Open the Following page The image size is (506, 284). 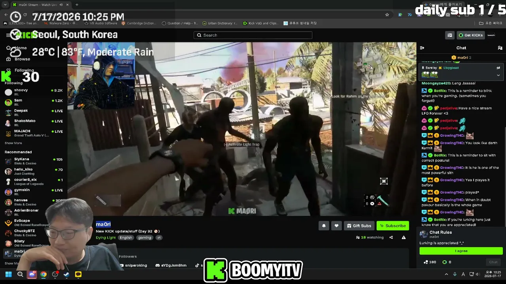[x=20, y=70]
